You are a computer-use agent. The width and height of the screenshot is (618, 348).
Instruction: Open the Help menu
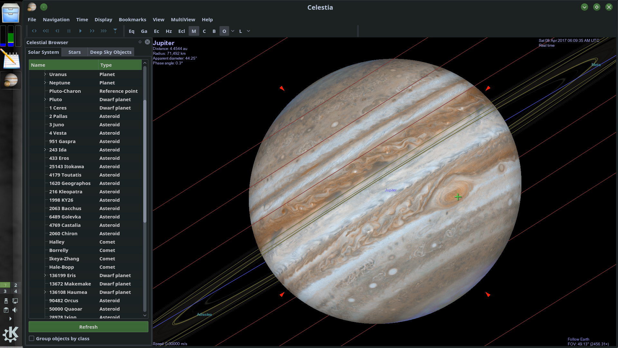[x=208, y=20]
